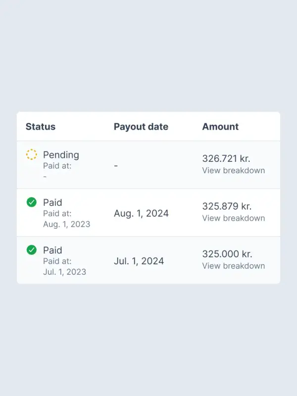Viewport: 297px width, 396px height.
Task: Click green checkmark icon in Aug. 1 row
Action: [x=32, y=202]
